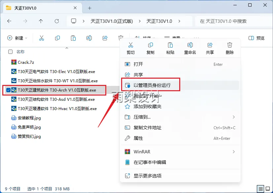The height and width of the screenshot is (193, 273).
Task: Toggle the 预览 preview pane
Action: pos(256,38)
